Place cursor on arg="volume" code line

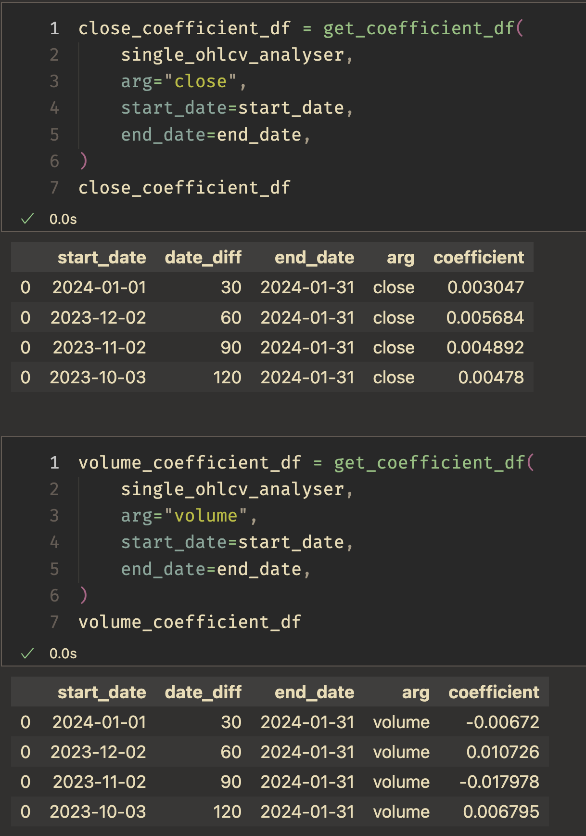[x=189, y=516]
